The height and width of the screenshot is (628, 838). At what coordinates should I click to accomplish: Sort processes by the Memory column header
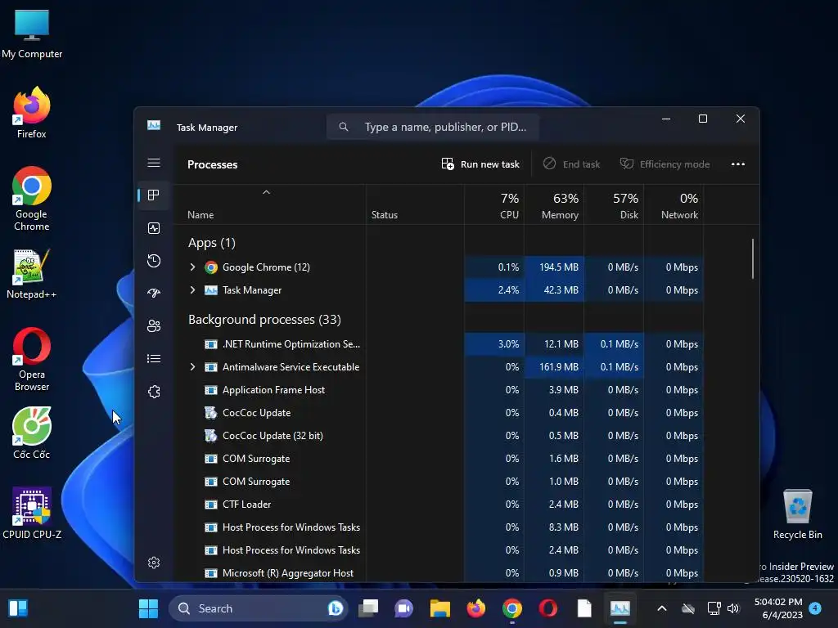554,205
